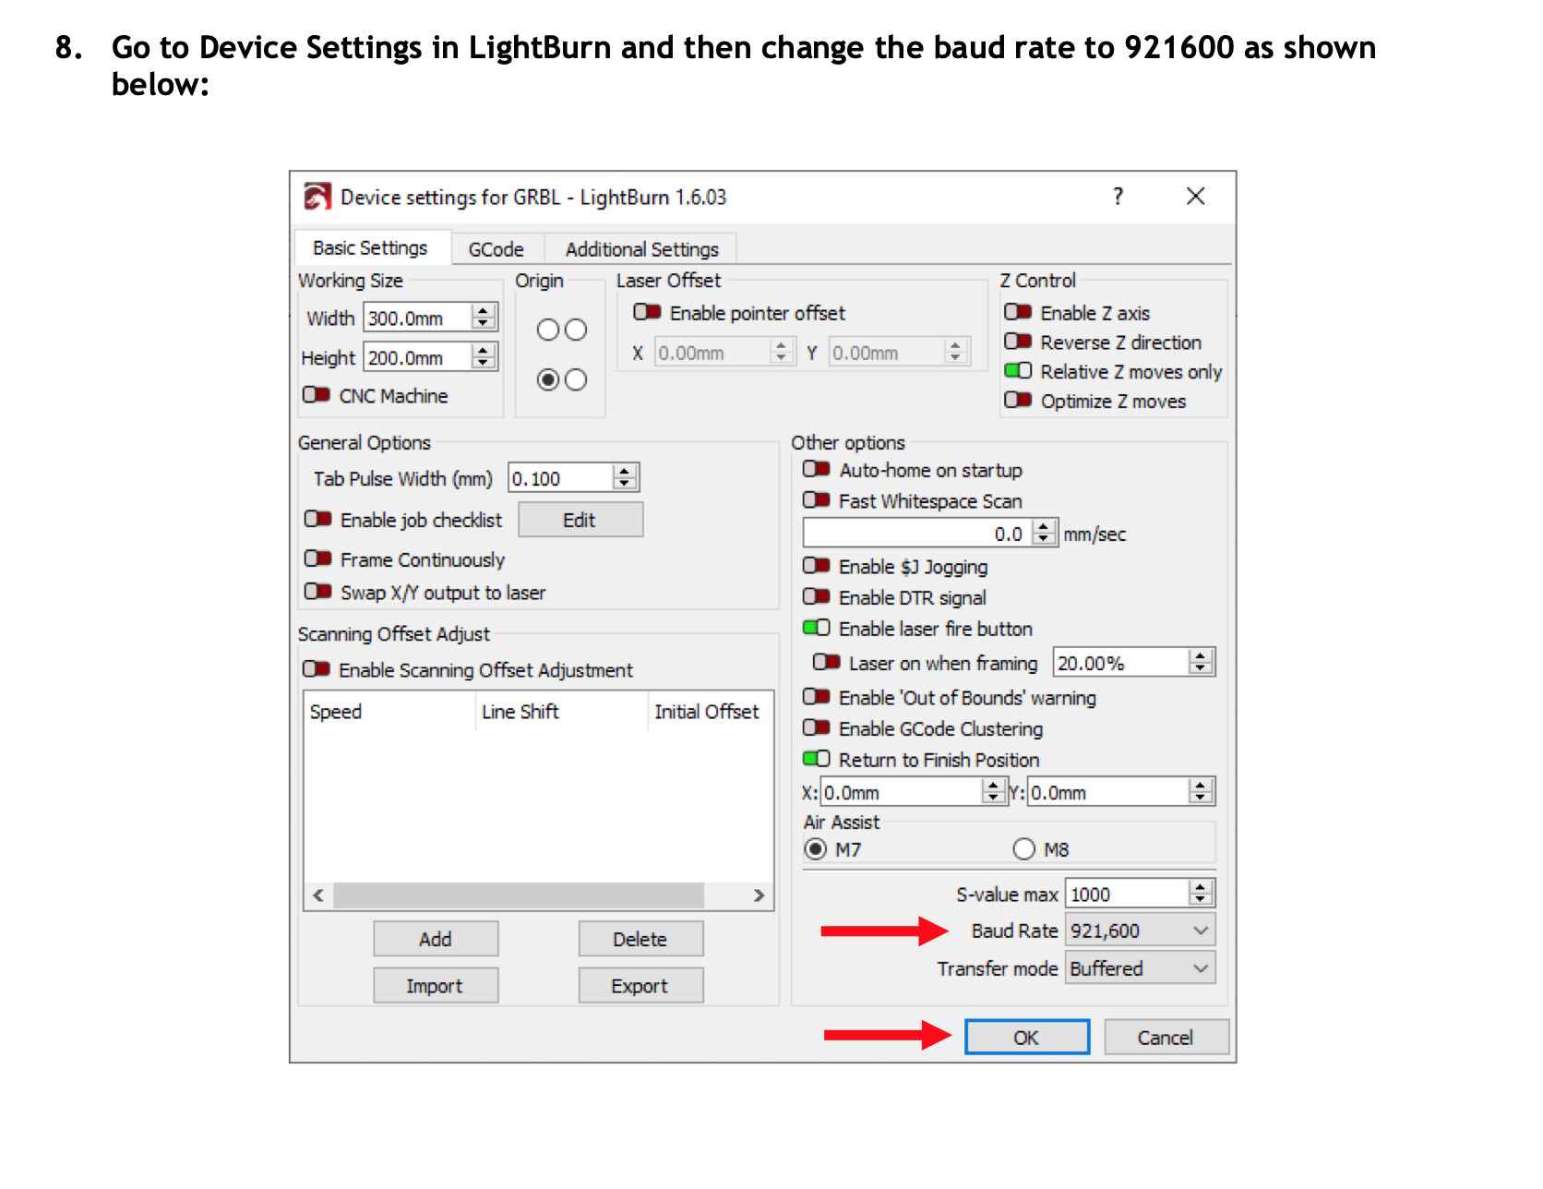Click scanning table right scroll arrow

click(x=759, y=895)
